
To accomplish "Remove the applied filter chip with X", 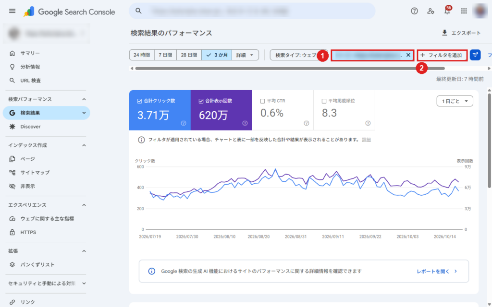I will pos(408,55).
